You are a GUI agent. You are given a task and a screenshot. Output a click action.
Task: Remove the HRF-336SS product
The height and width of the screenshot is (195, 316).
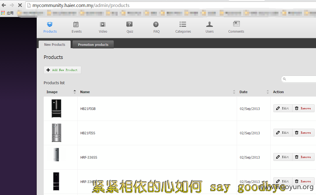pos(303,157)
